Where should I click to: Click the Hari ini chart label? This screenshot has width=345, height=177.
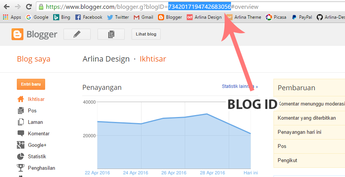(251, 173)
